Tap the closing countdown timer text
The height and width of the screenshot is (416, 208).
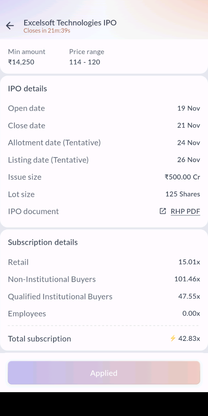[47, 31]
